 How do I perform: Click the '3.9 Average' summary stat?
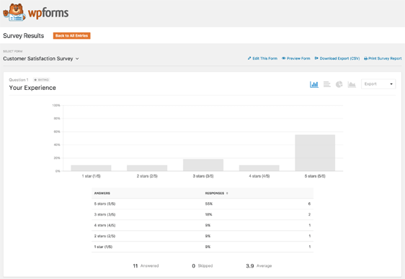[x=259, y=266]
